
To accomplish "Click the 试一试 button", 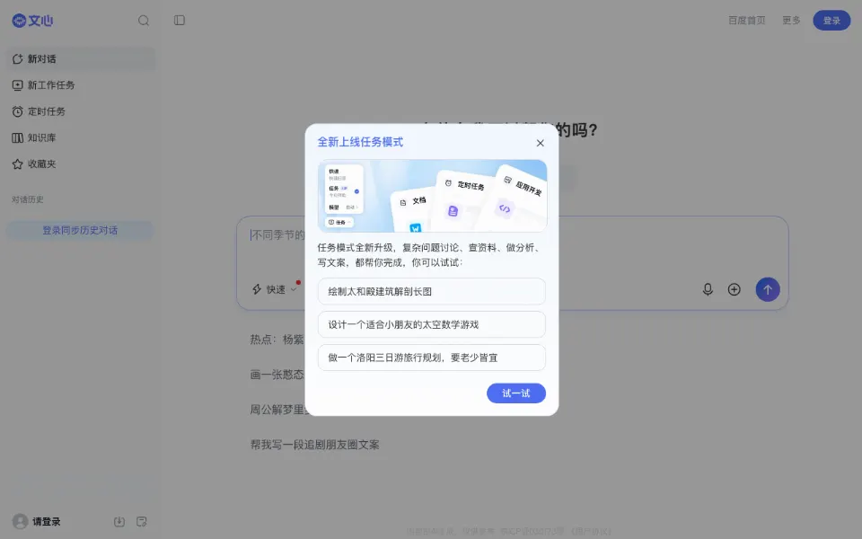I will (x=515, y=393).
